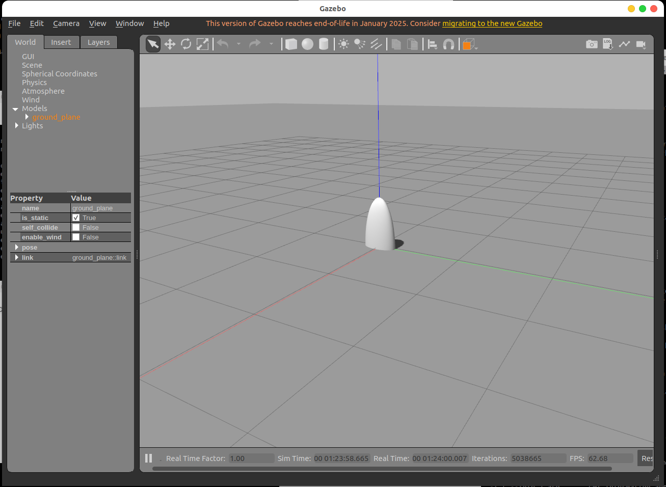This screenshot has height=487, width=666.
Task: Click the redo arrow icon
Action: click(255, 44)
